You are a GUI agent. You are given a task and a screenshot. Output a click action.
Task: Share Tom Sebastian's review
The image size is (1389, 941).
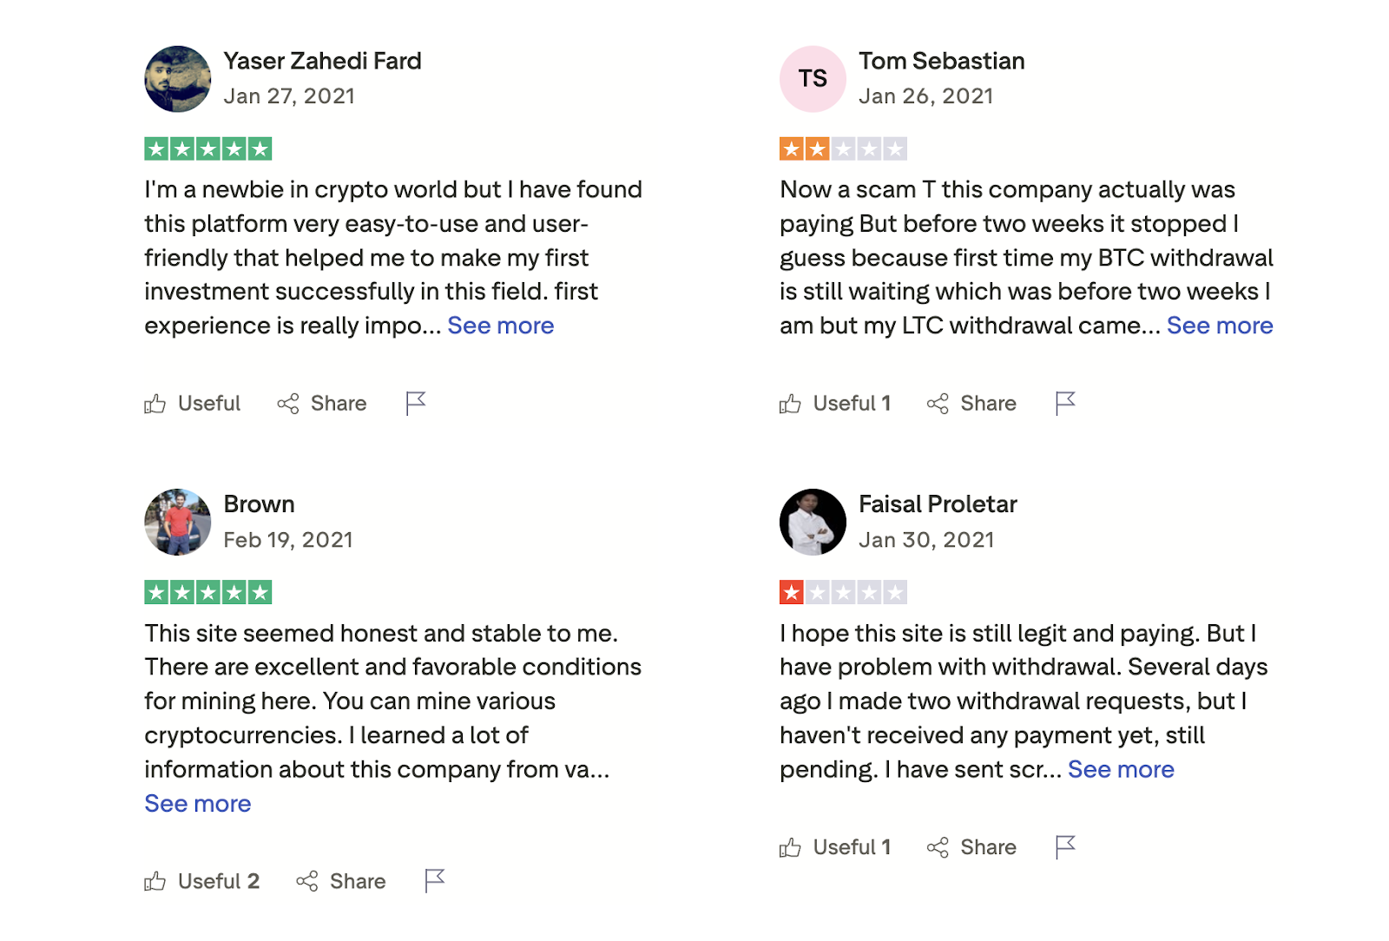971,404
